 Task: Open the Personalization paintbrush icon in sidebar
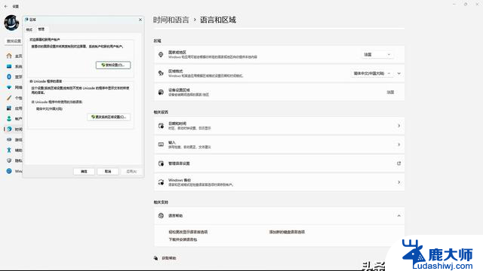point(9,98)
